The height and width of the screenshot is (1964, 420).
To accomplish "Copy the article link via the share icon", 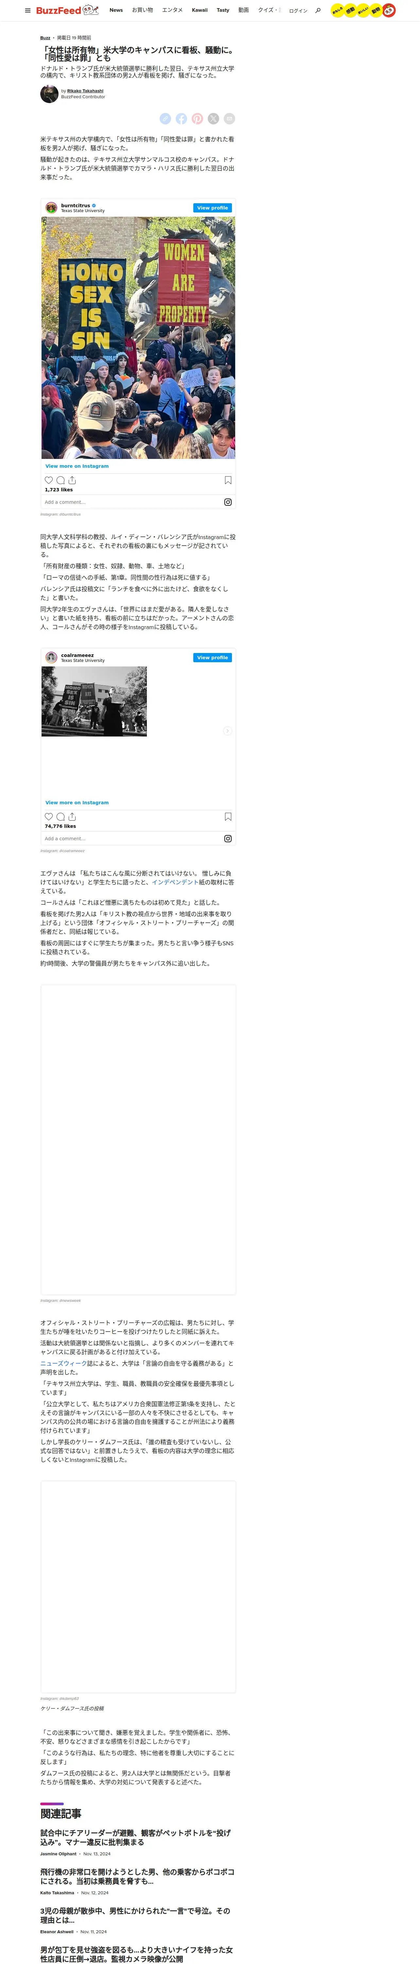I will 166,118.
